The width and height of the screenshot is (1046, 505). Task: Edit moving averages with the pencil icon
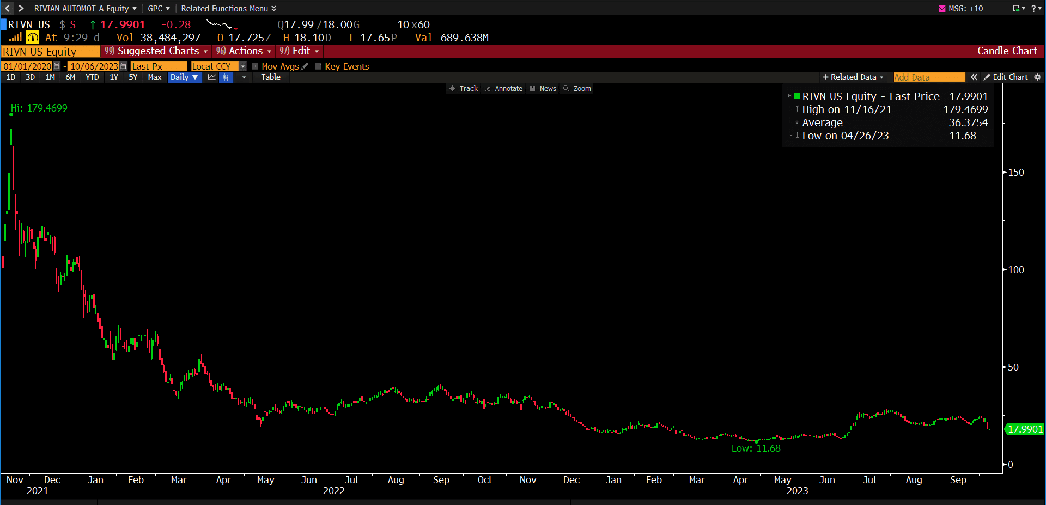coord(305,66)
